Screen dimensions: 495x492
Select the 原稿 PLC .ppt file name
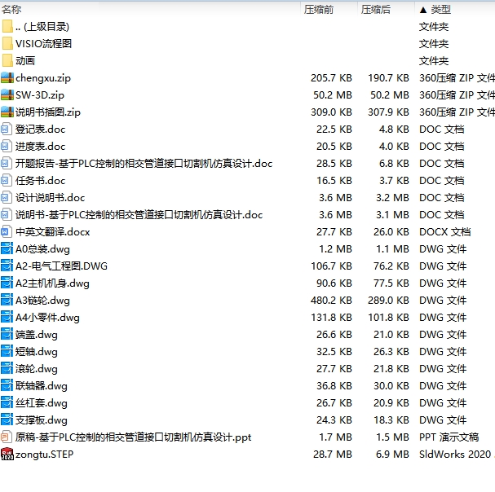(x=134, y=437)
